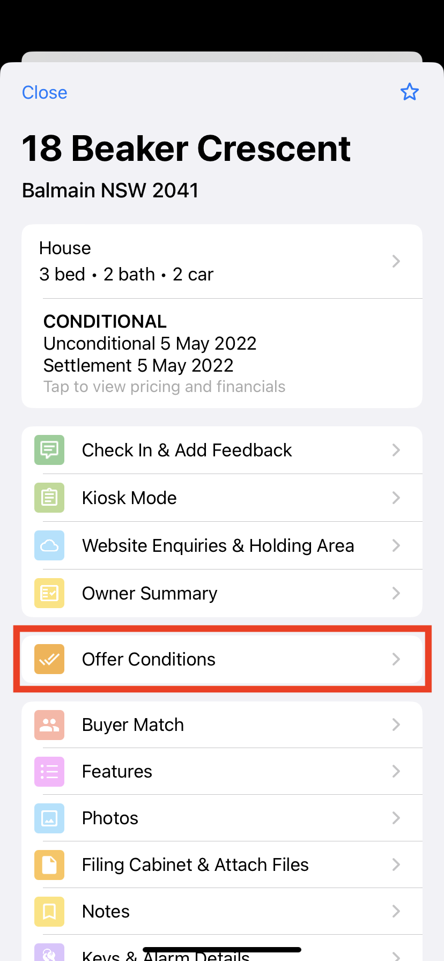This screenshot has height=961, width=444.
Task: Select the Kiosk Mode menu entry
Action: [222, 498]
